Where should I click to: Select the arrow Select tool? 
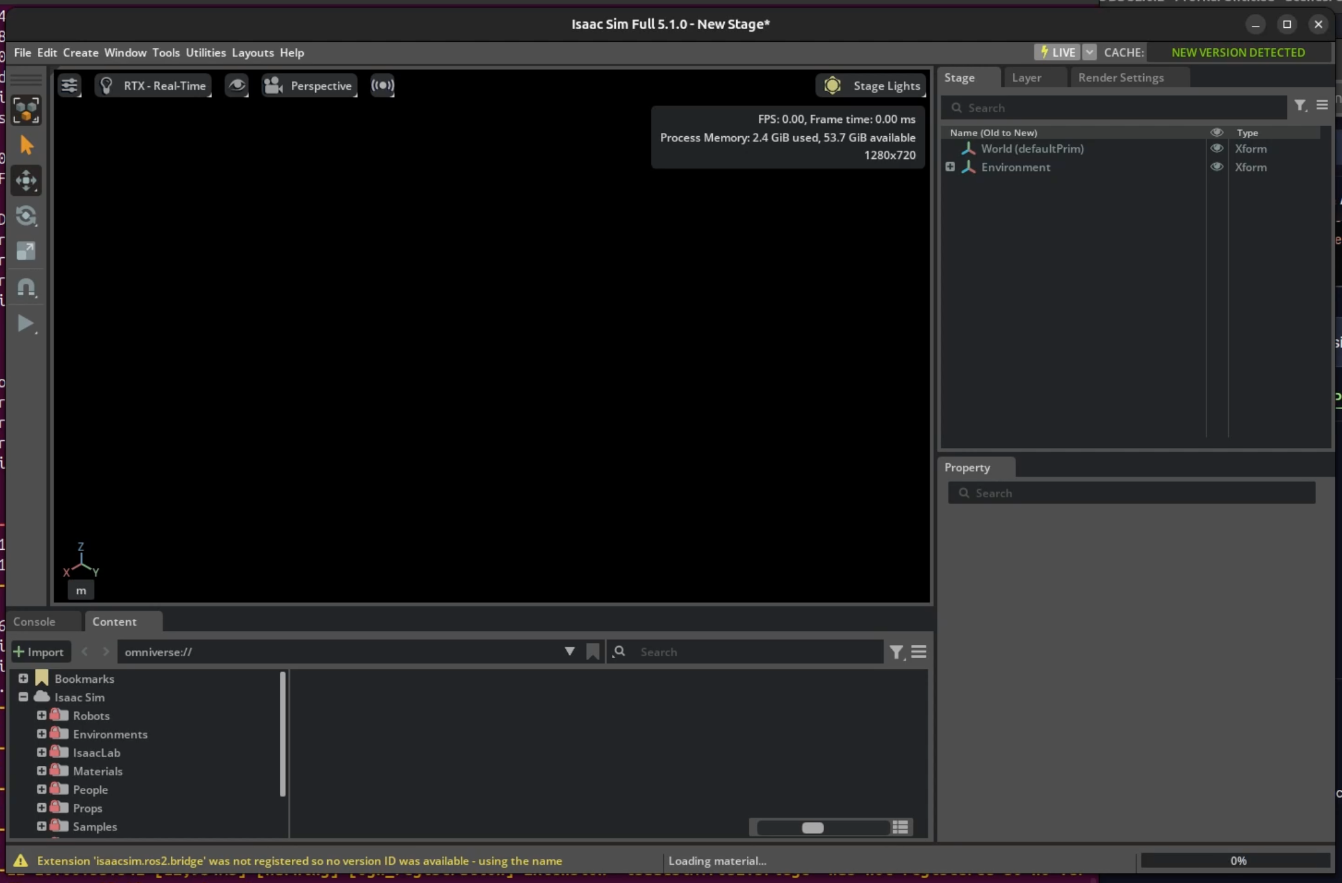coord(27,144)
